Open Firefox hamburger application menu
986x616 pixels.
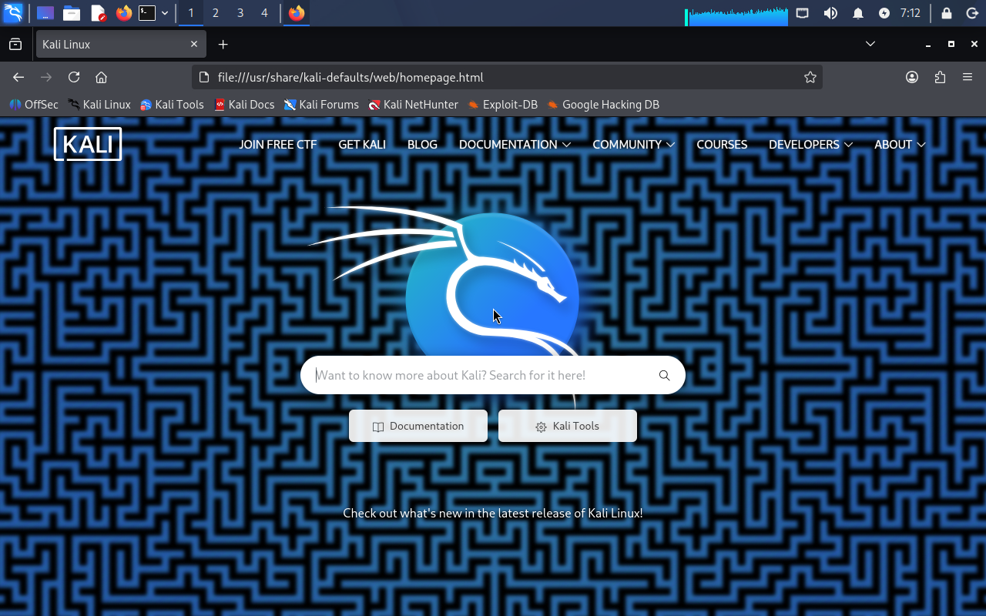(968, 77)
